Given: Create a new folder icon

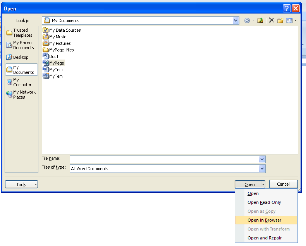Looking at the screenshot, I should click(280, 20).
